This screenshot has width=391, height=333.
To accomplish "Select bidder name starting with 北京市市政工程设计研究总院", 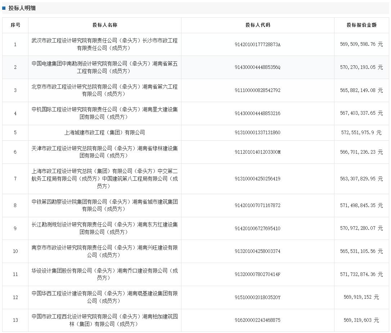I will [104, 90].
